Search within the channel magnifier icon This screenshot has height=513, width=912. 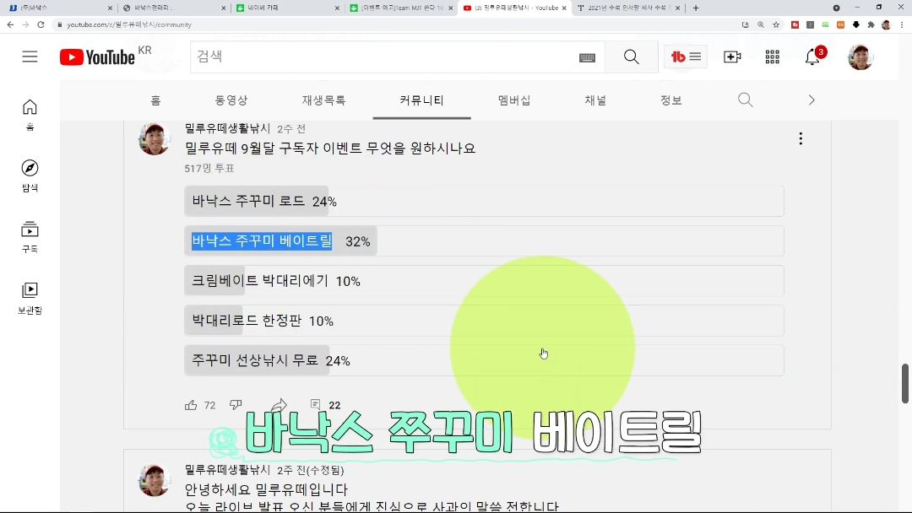[745, 100]
